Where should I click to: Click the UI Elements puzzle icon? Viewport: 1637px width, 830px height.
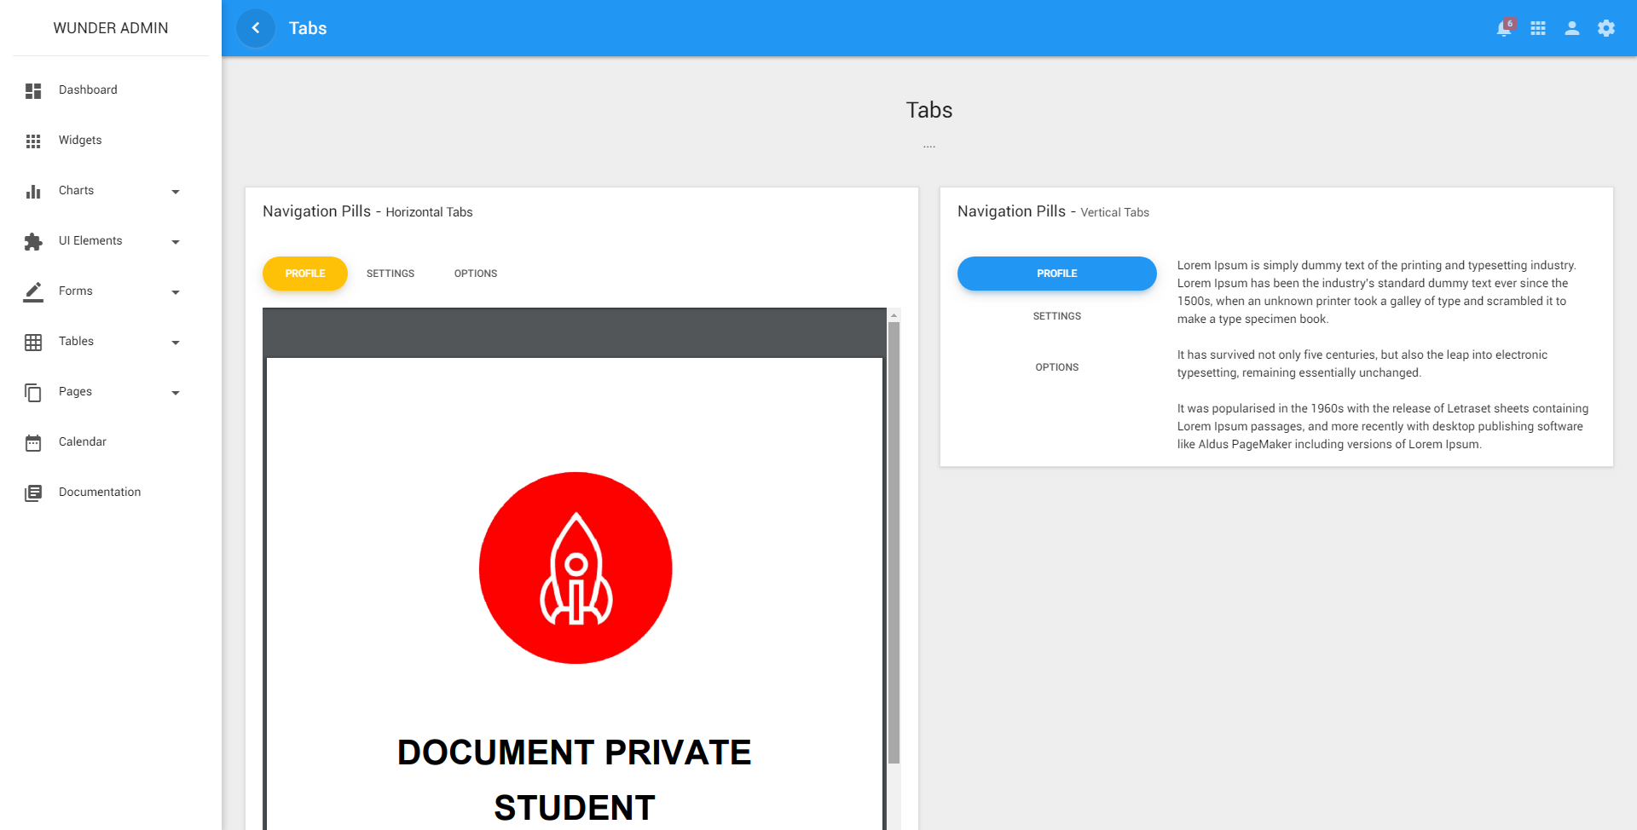(x=33, y=241)
